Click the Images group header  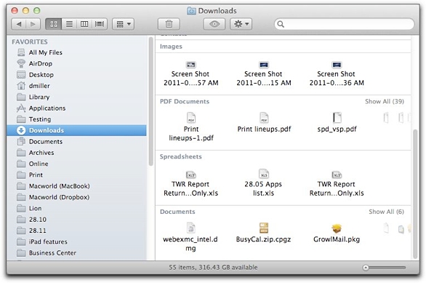click(171, 47)
